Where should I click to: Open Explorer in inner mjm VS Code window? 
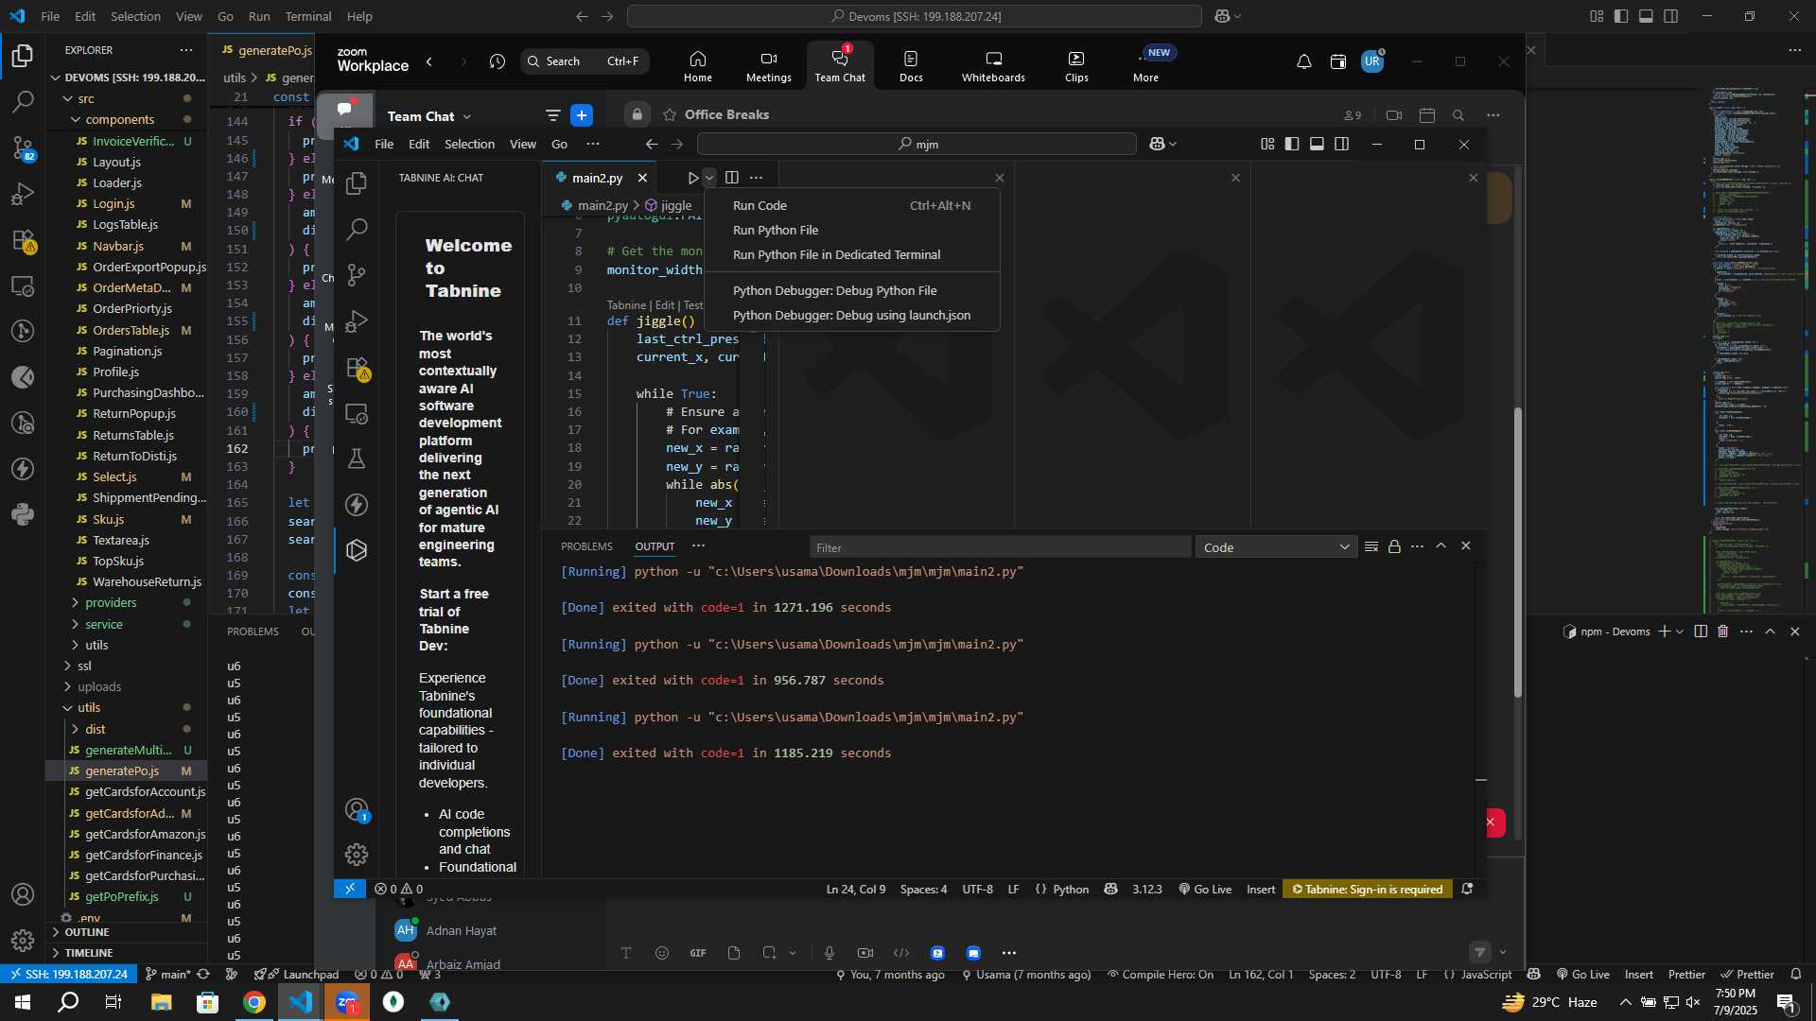point(357,182)
